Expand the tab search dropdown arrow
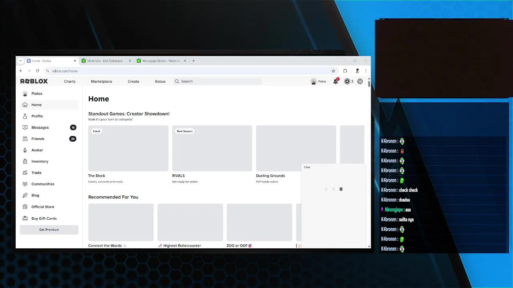 [x=20, y=61]
